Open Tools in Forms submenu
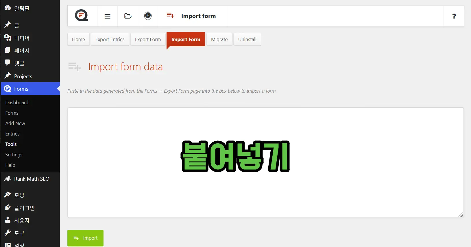471x247 pixels. click(11, 144)
